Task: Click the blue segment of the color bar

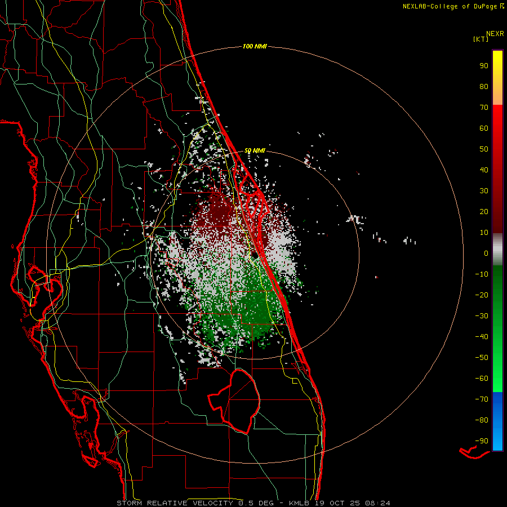Action: pos(497,421)
